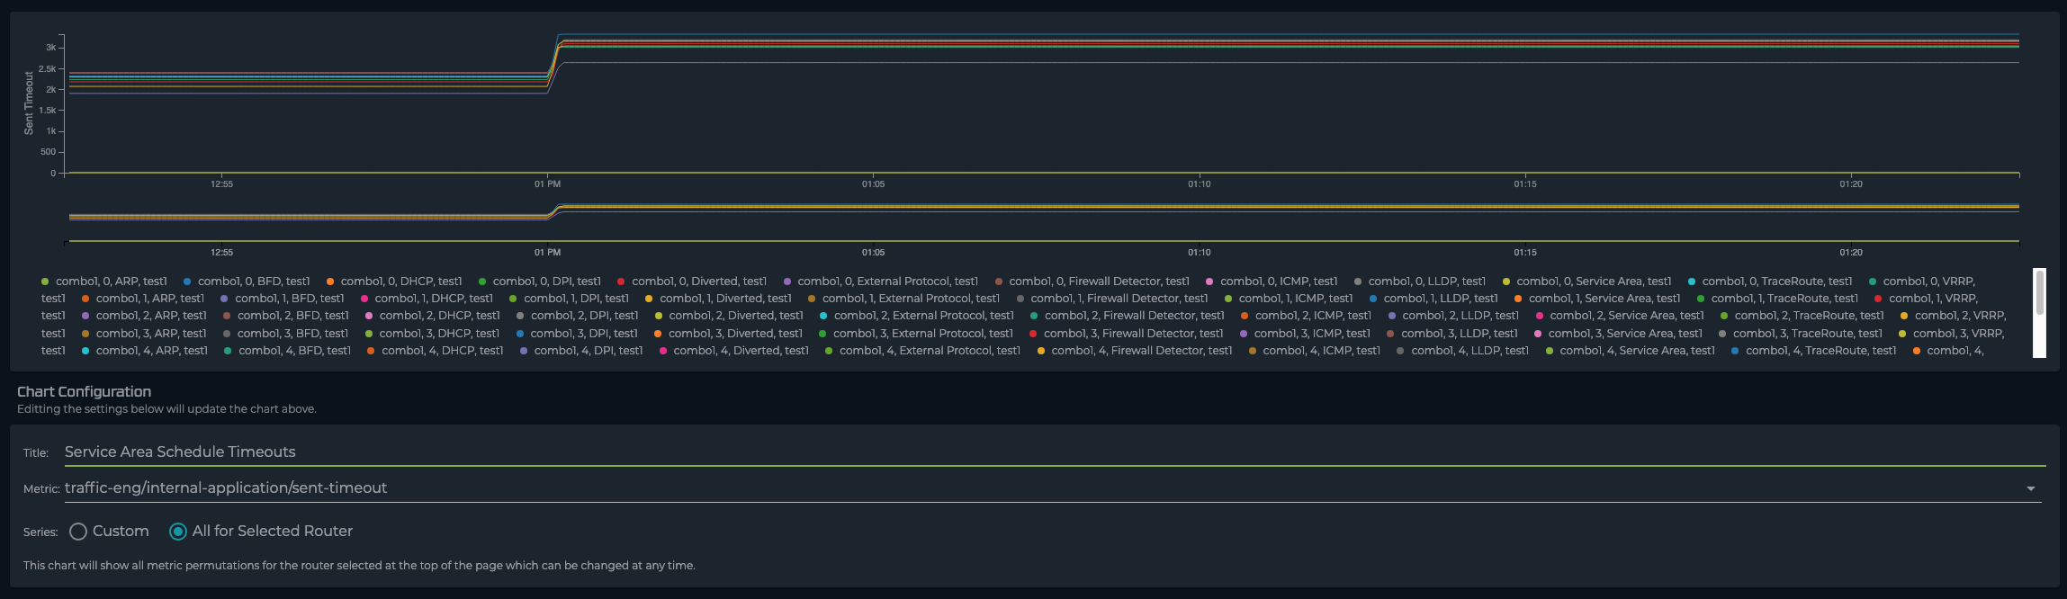Click legend item combo1, 1, BFD, test1

[283, 299]
